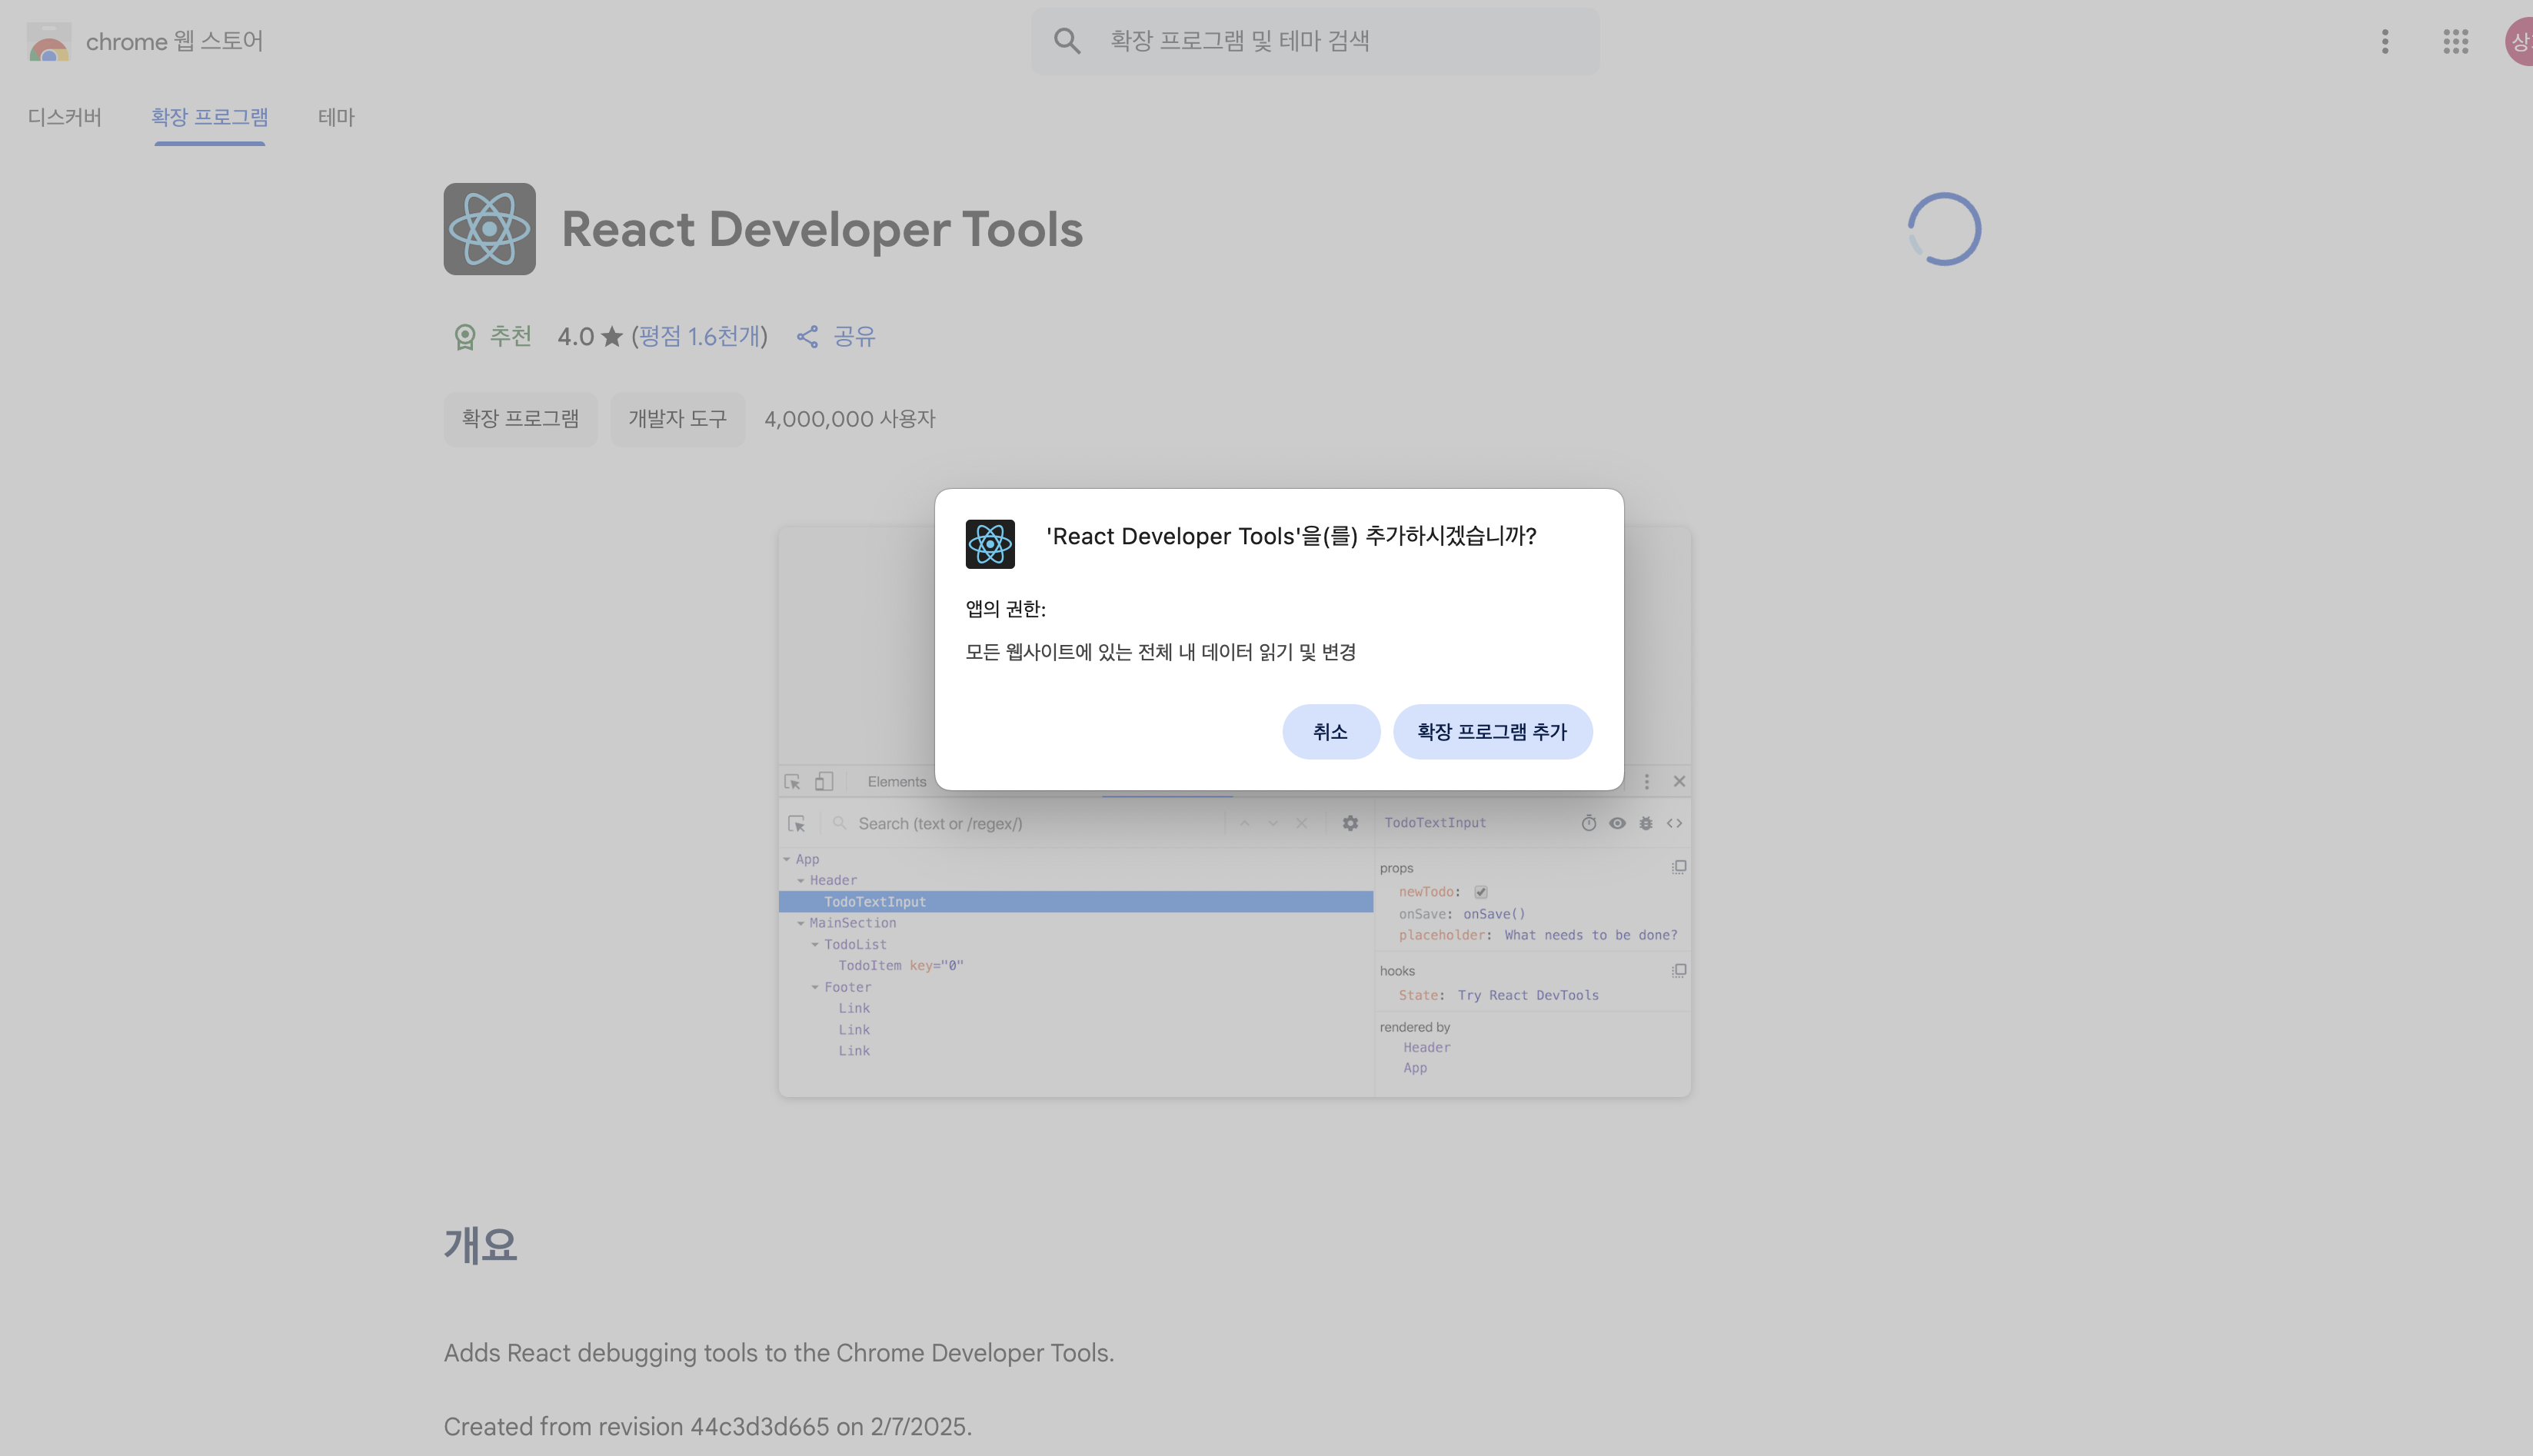Click the 개요 overview heading
The width and height of the screenshot is (2533, 1456).
coord(481,1245)
